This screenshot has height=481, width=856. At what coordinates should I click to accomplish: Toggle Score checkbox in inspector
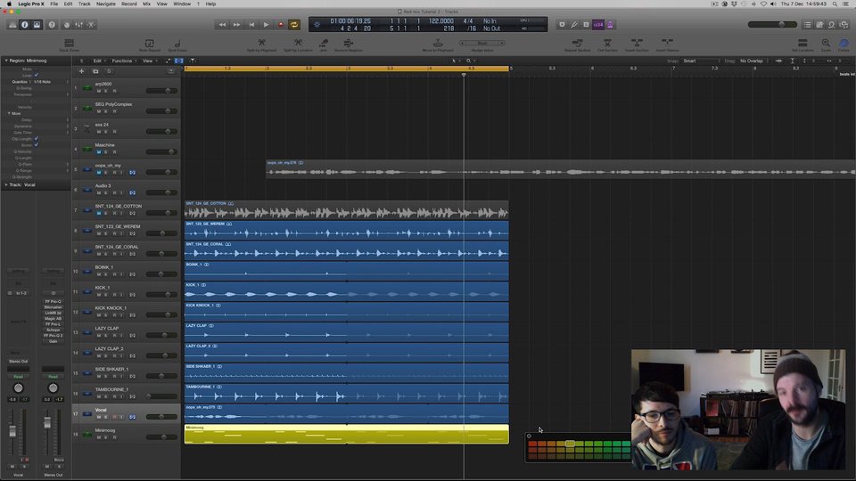(x=37, y=145)
